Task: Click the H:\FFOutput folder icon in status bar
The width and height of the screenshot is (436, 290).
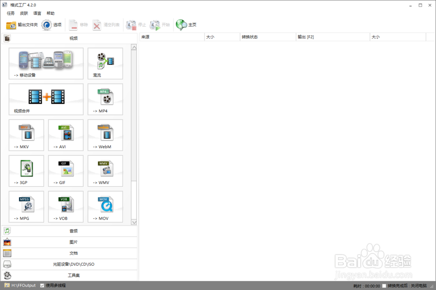Action: coord(7,285)
